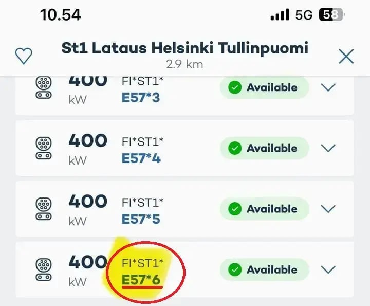Viewport: 370px width, 306px height.
Task: Select the E57*6 charger ID
Action: point(141,279)
